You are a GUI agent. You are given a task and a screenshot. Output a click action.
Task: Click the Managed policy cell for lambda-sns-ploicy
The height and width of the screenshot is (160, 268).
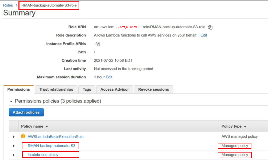235,155
